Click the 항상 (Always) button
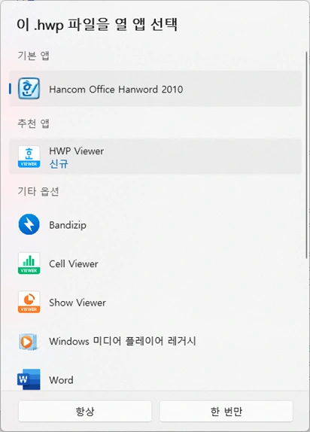Screen dimensions: 310x432 pyautogui.click(x=85, y=412)
